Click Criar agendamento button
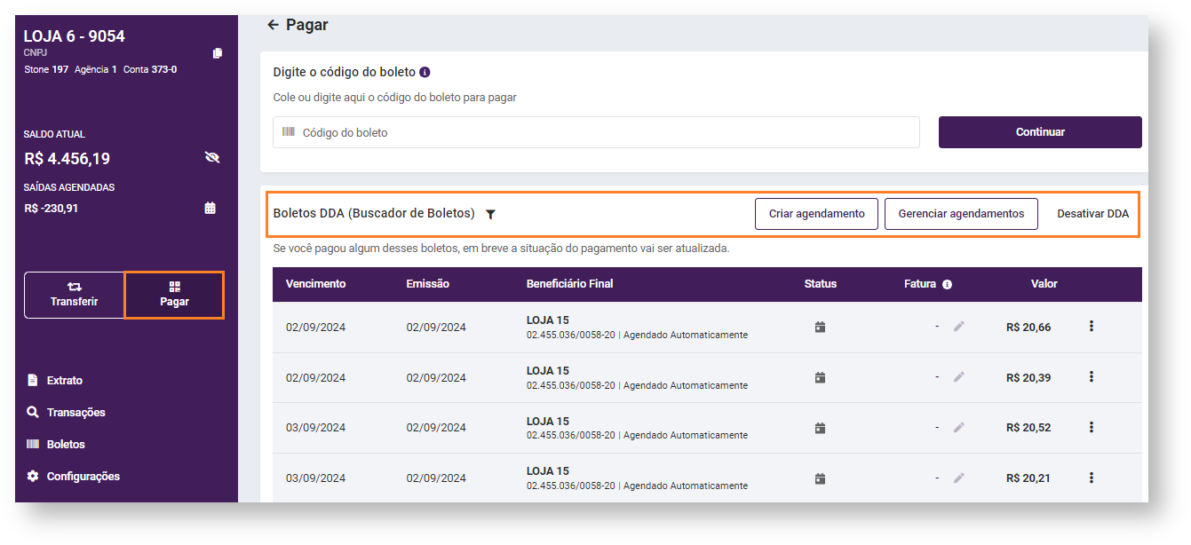This screenshot has height=545, width=1191. tap(816, 214)
